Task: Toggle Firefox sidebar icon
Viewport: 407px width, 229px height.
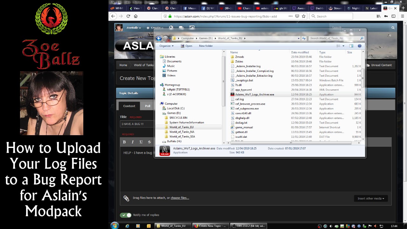Action: tap(393, 16)
